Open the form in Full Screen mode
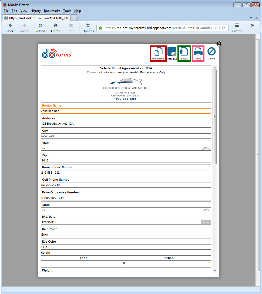 coord(158,53)
